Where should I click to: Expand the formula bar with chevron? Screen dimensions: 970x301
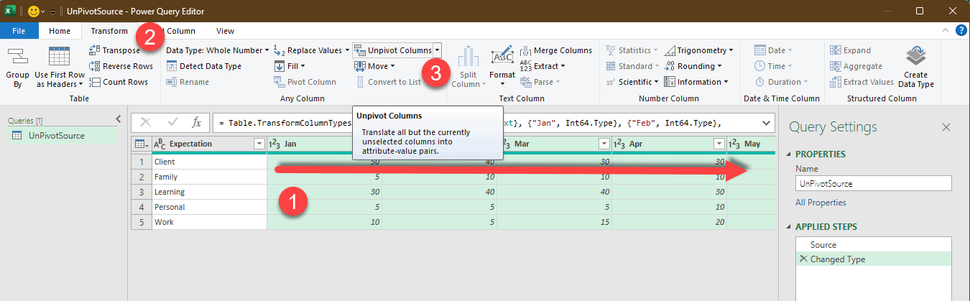tap(766, 123)
